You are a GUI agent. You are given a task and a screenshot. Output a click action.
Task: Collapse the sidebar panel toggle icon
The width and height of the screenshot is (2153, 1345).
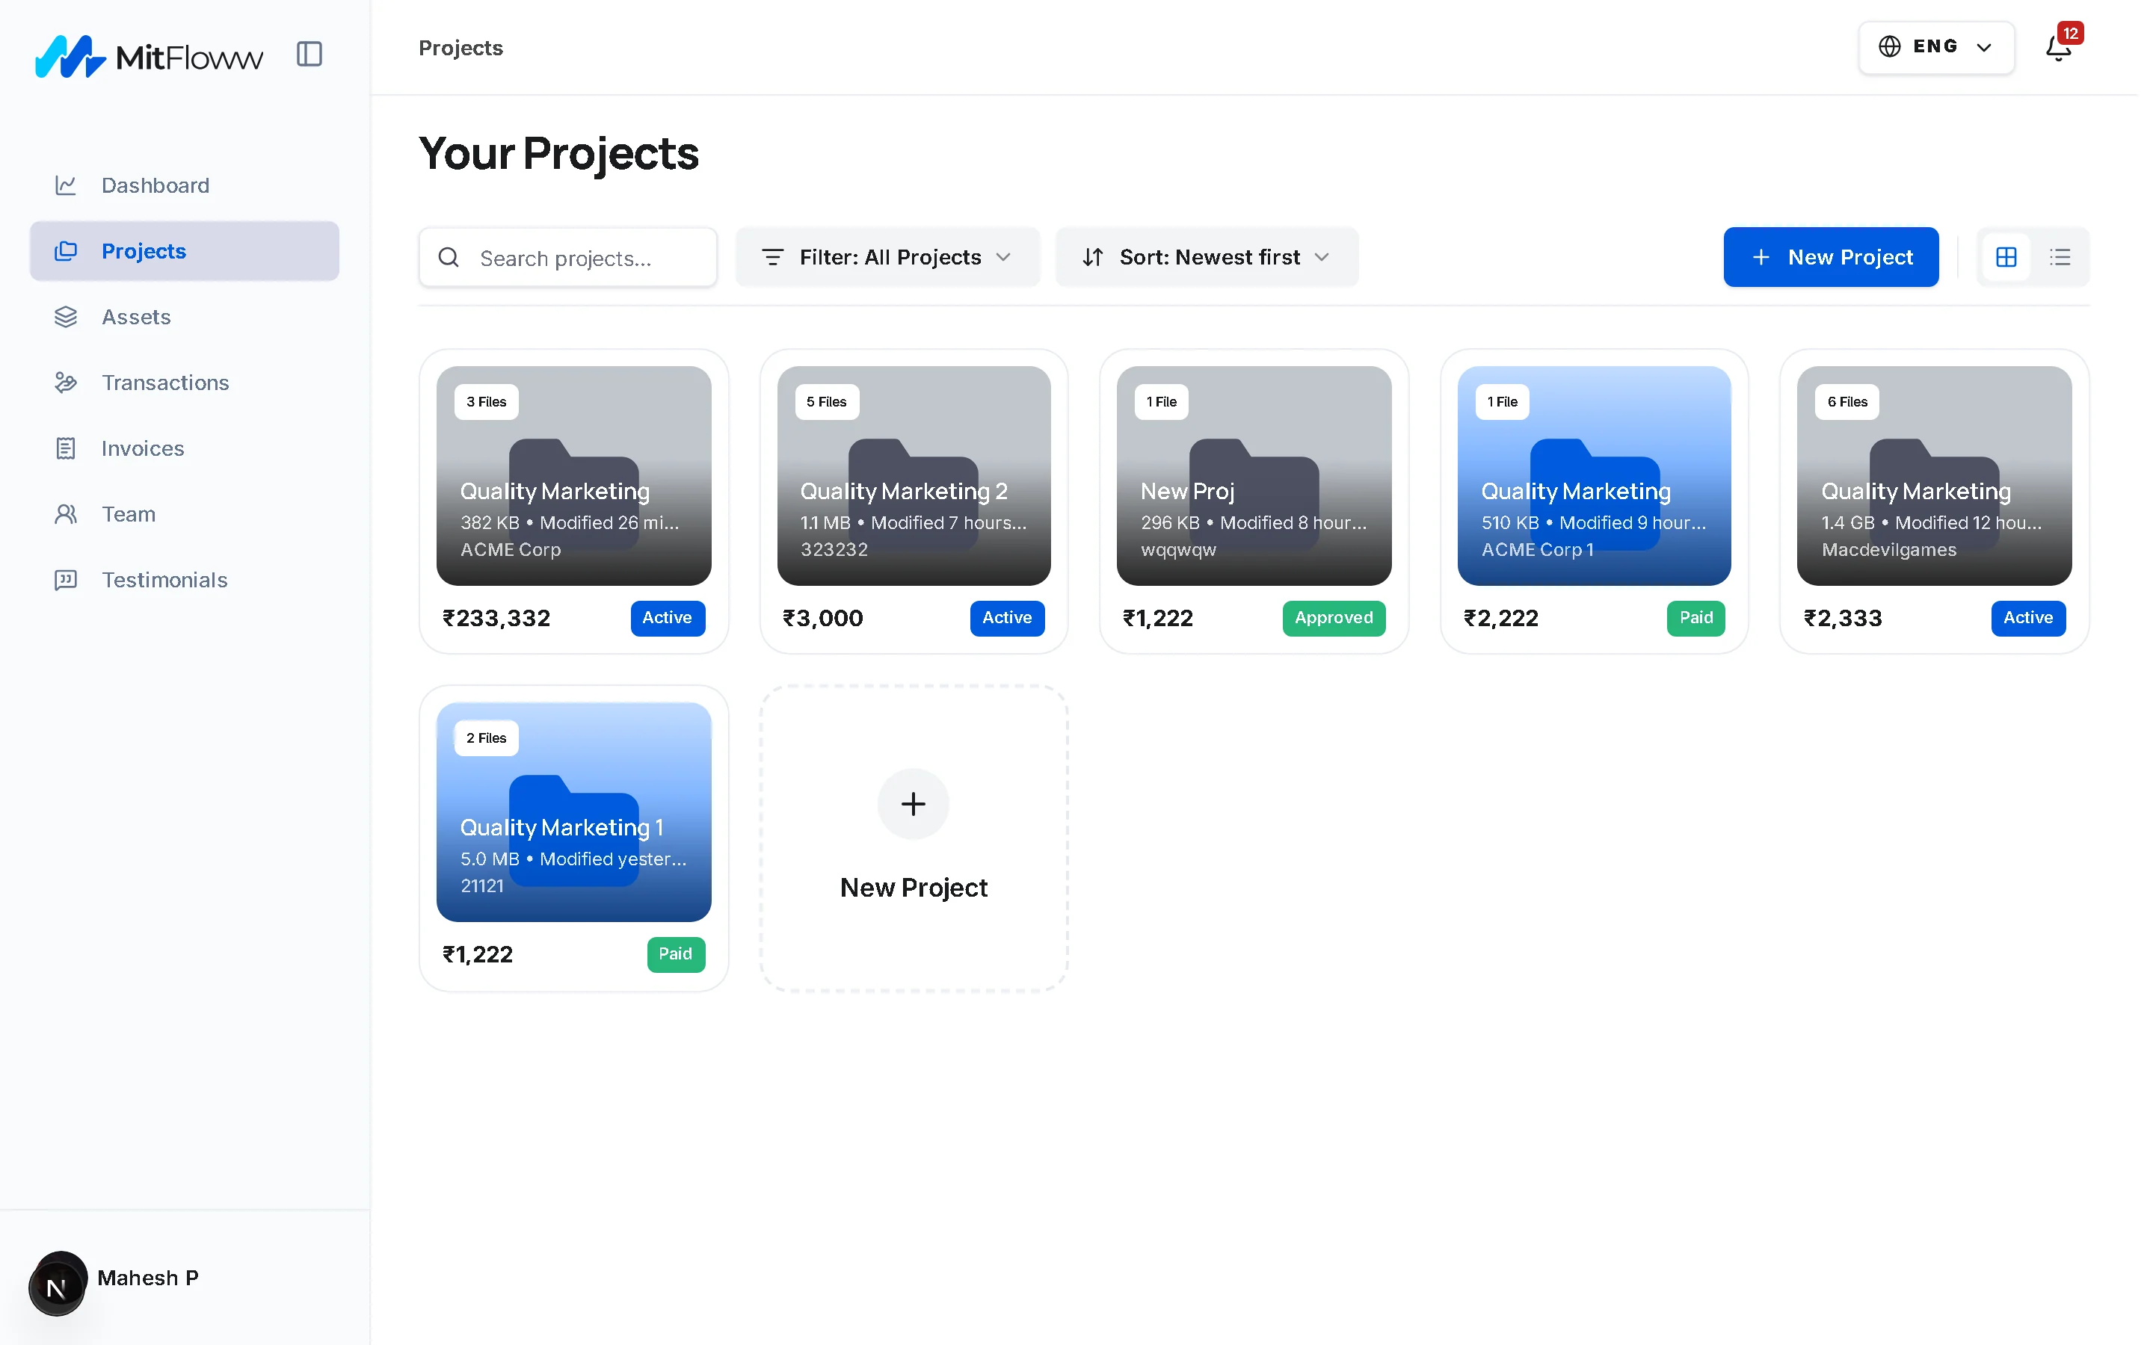(x=309, y=55)
